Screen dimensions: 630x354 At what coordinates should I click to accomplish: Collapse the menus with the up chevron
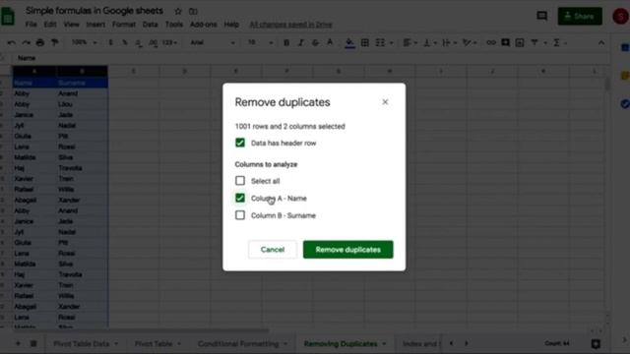point(601,42)
